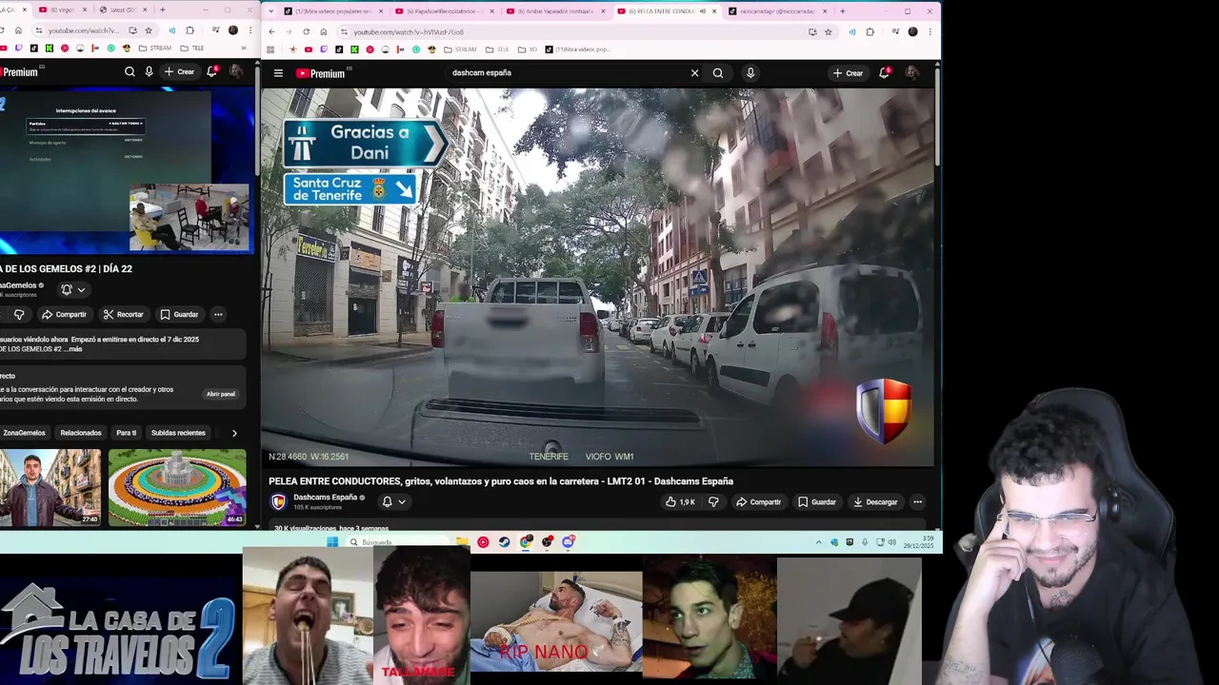Image resolution: width=1219 pixels, height=685 pixels.
Task: Switch to PapaNoelRecopilatorios tab
Action: pyautogui.click(x=446, y=11)
